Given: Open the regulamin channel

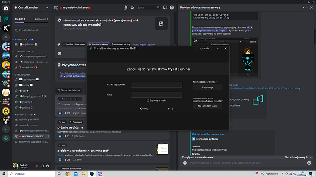Looking at the screenshot, I should click(x=32, y=44).
